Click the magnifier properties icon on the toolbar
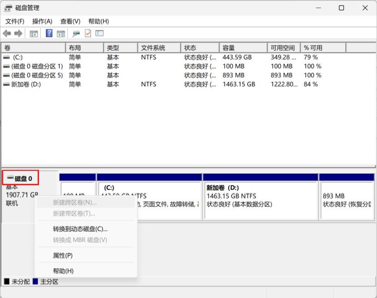This screenshot has height=298, width=377. pyautogui.click(x=75, y=33)
